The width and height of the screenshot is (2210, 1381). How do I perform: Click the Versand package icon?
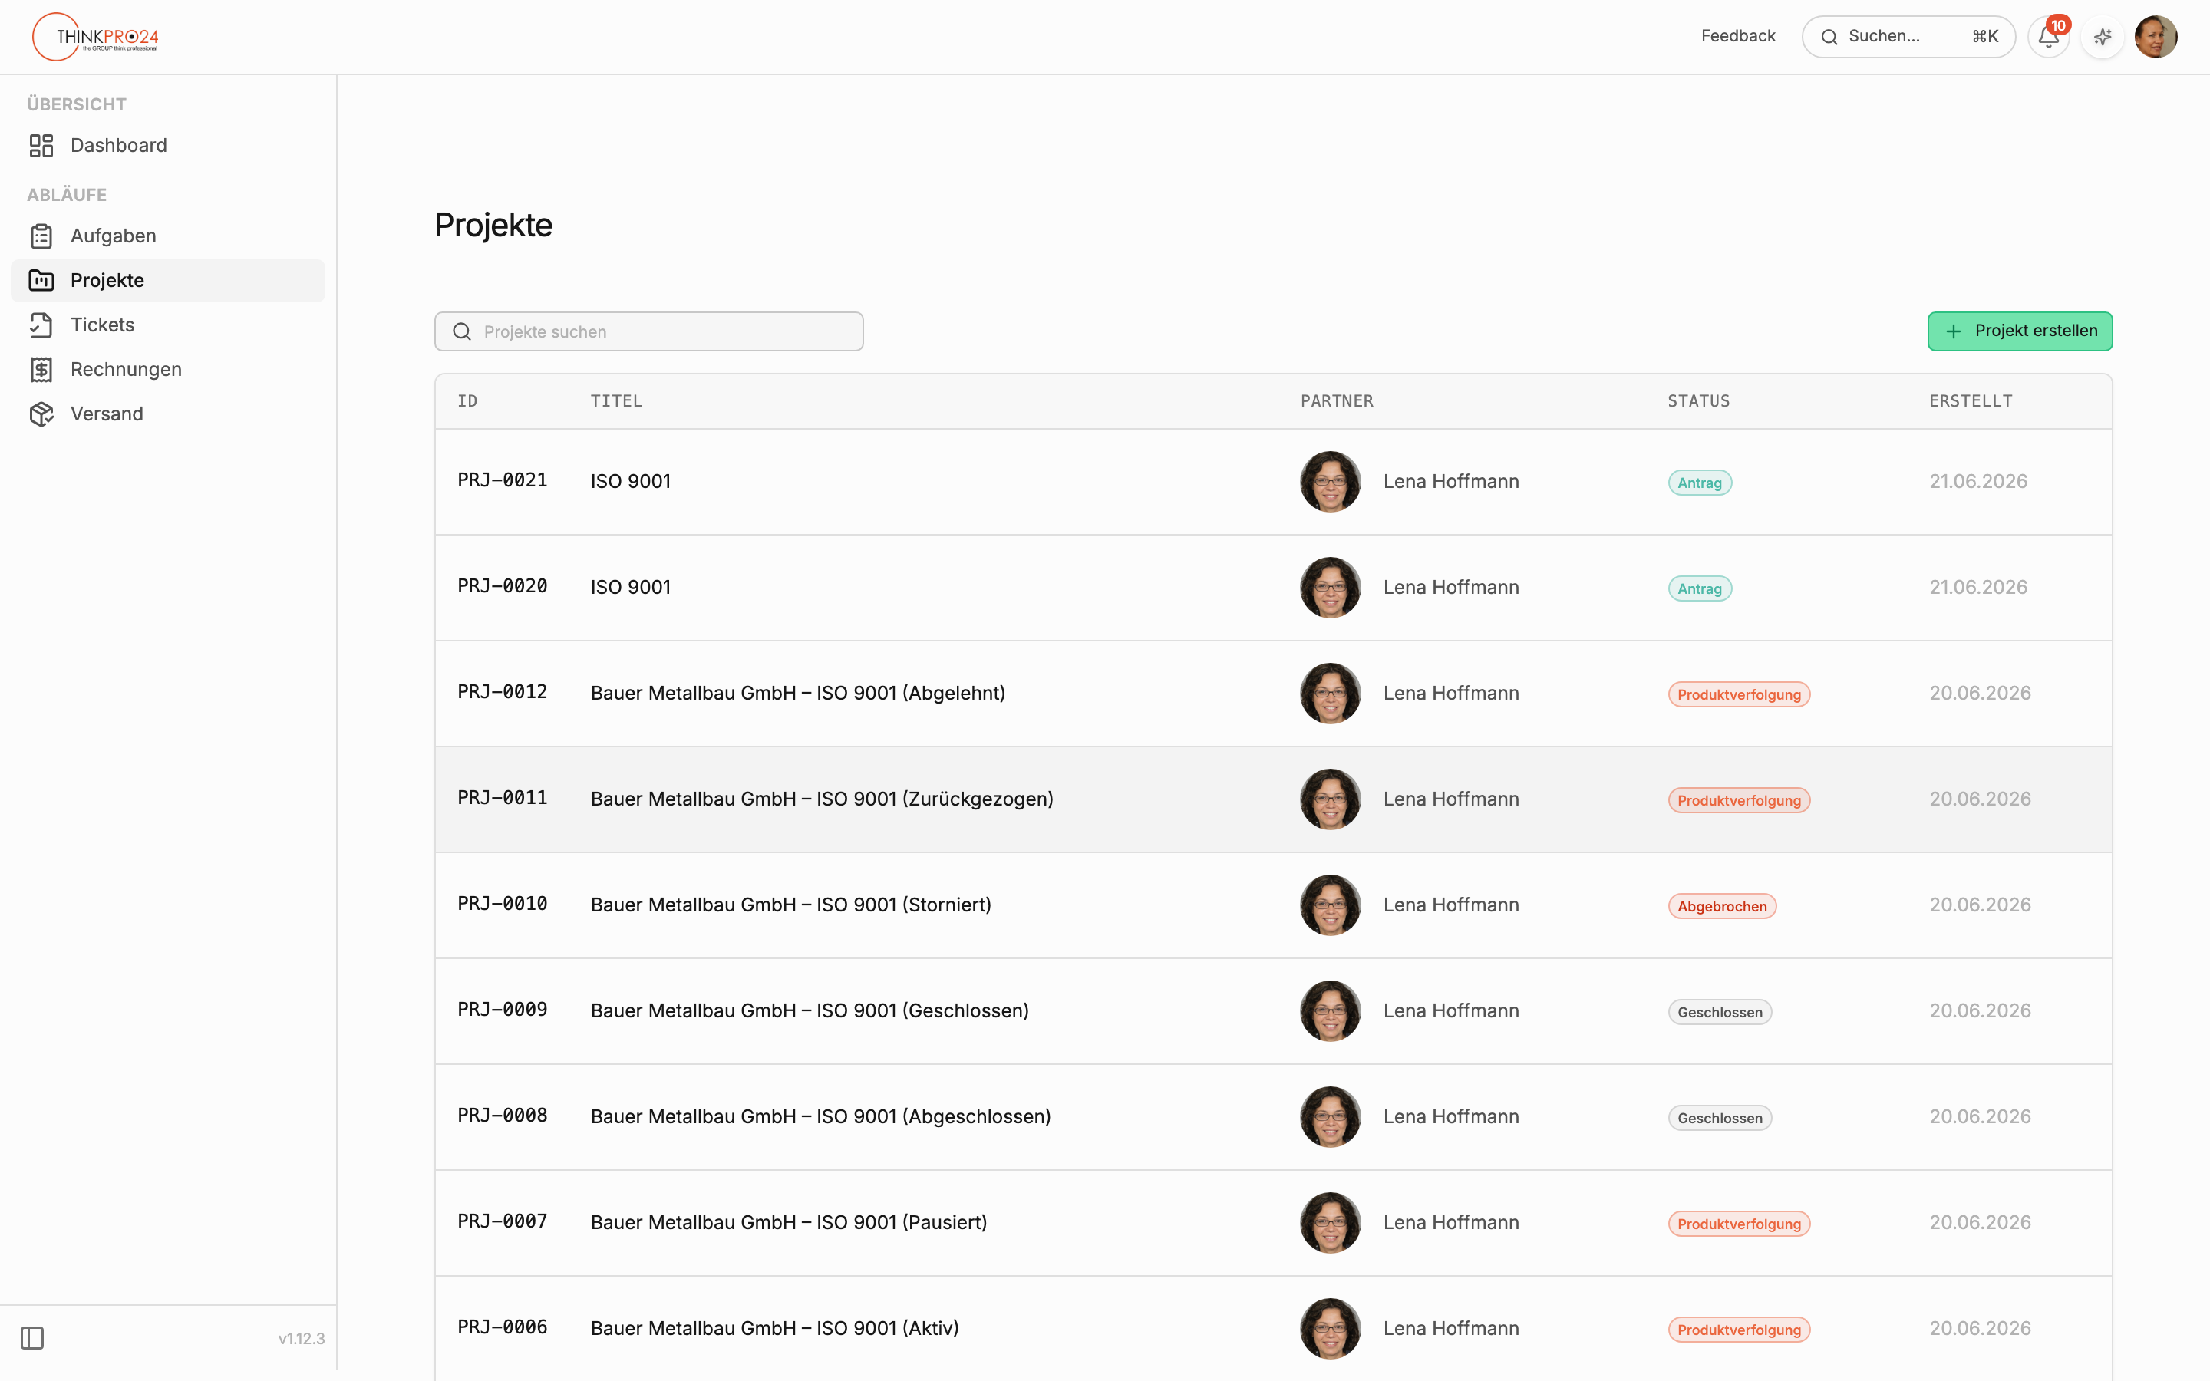(41, 414)
